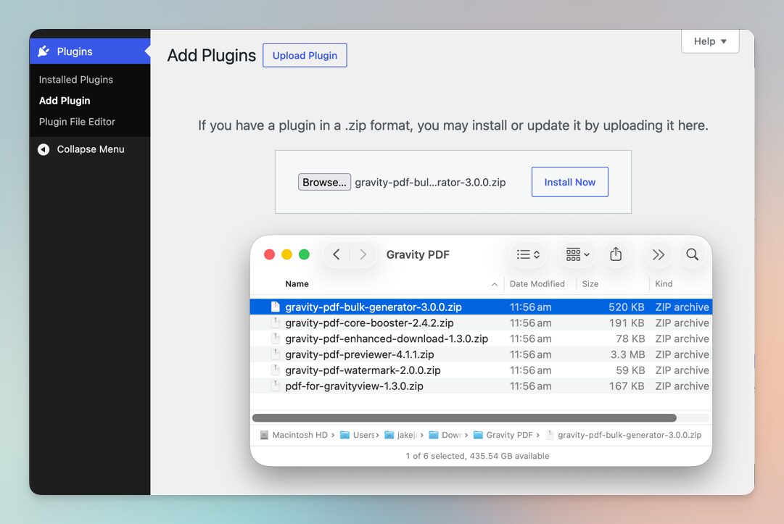Viewport: 784px width, 524px height.
Task: Click the Finder status text showing 435.54 GB
Action: (x=477, y=456)
